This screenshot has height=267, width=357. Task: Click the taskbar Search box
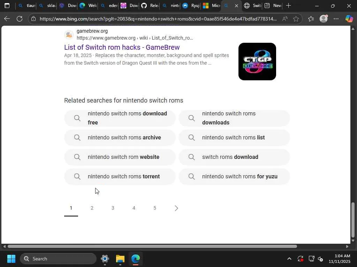(58, 259)
